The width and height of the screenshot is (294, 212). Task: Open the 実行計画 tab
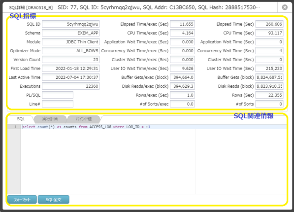[50, 119]
